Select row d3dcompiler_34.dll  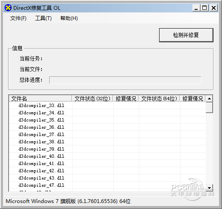click(107, 113)
